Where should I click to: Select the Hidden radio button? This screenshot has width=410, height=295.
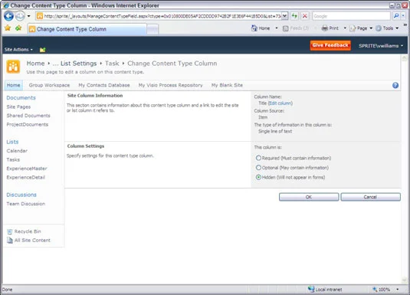click(258, 177)
